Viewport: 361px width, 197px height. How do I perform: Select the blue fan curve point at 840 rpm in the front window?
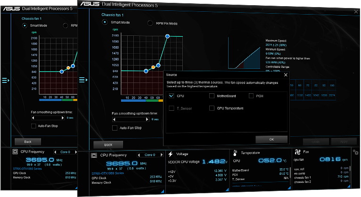(x=146, y=71)
